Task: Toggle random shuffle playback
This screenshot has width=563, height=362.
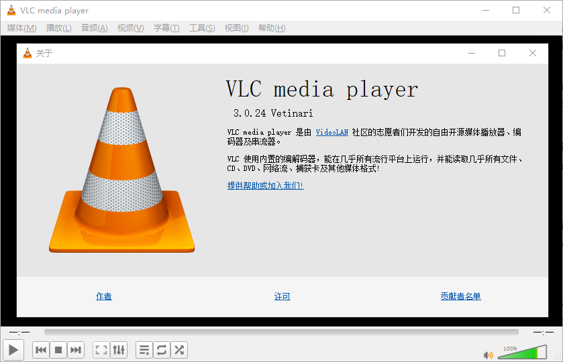Action: click(x=179, y=350)
